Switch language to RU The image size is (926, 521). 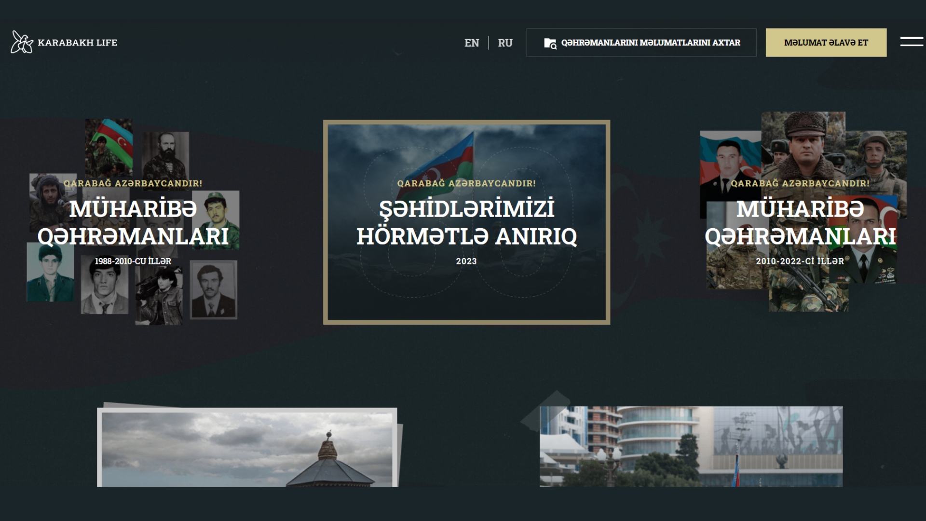pyautogui.click(x=505, y=43)
